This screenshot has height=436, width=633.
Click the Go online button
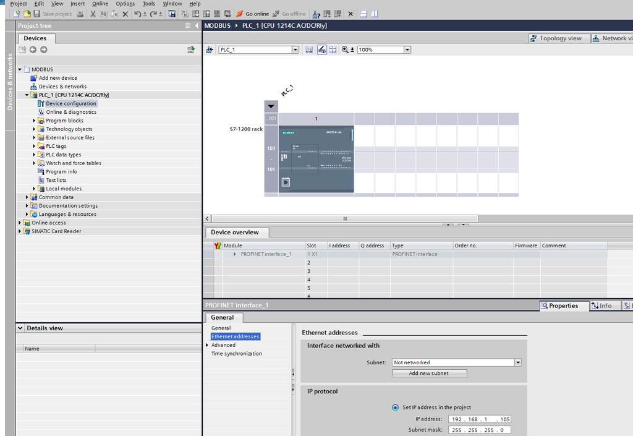[252, 14]
